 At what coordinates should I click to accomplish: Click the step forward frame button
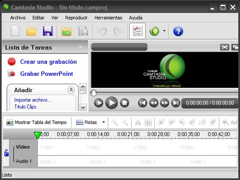tap(99, 103)
